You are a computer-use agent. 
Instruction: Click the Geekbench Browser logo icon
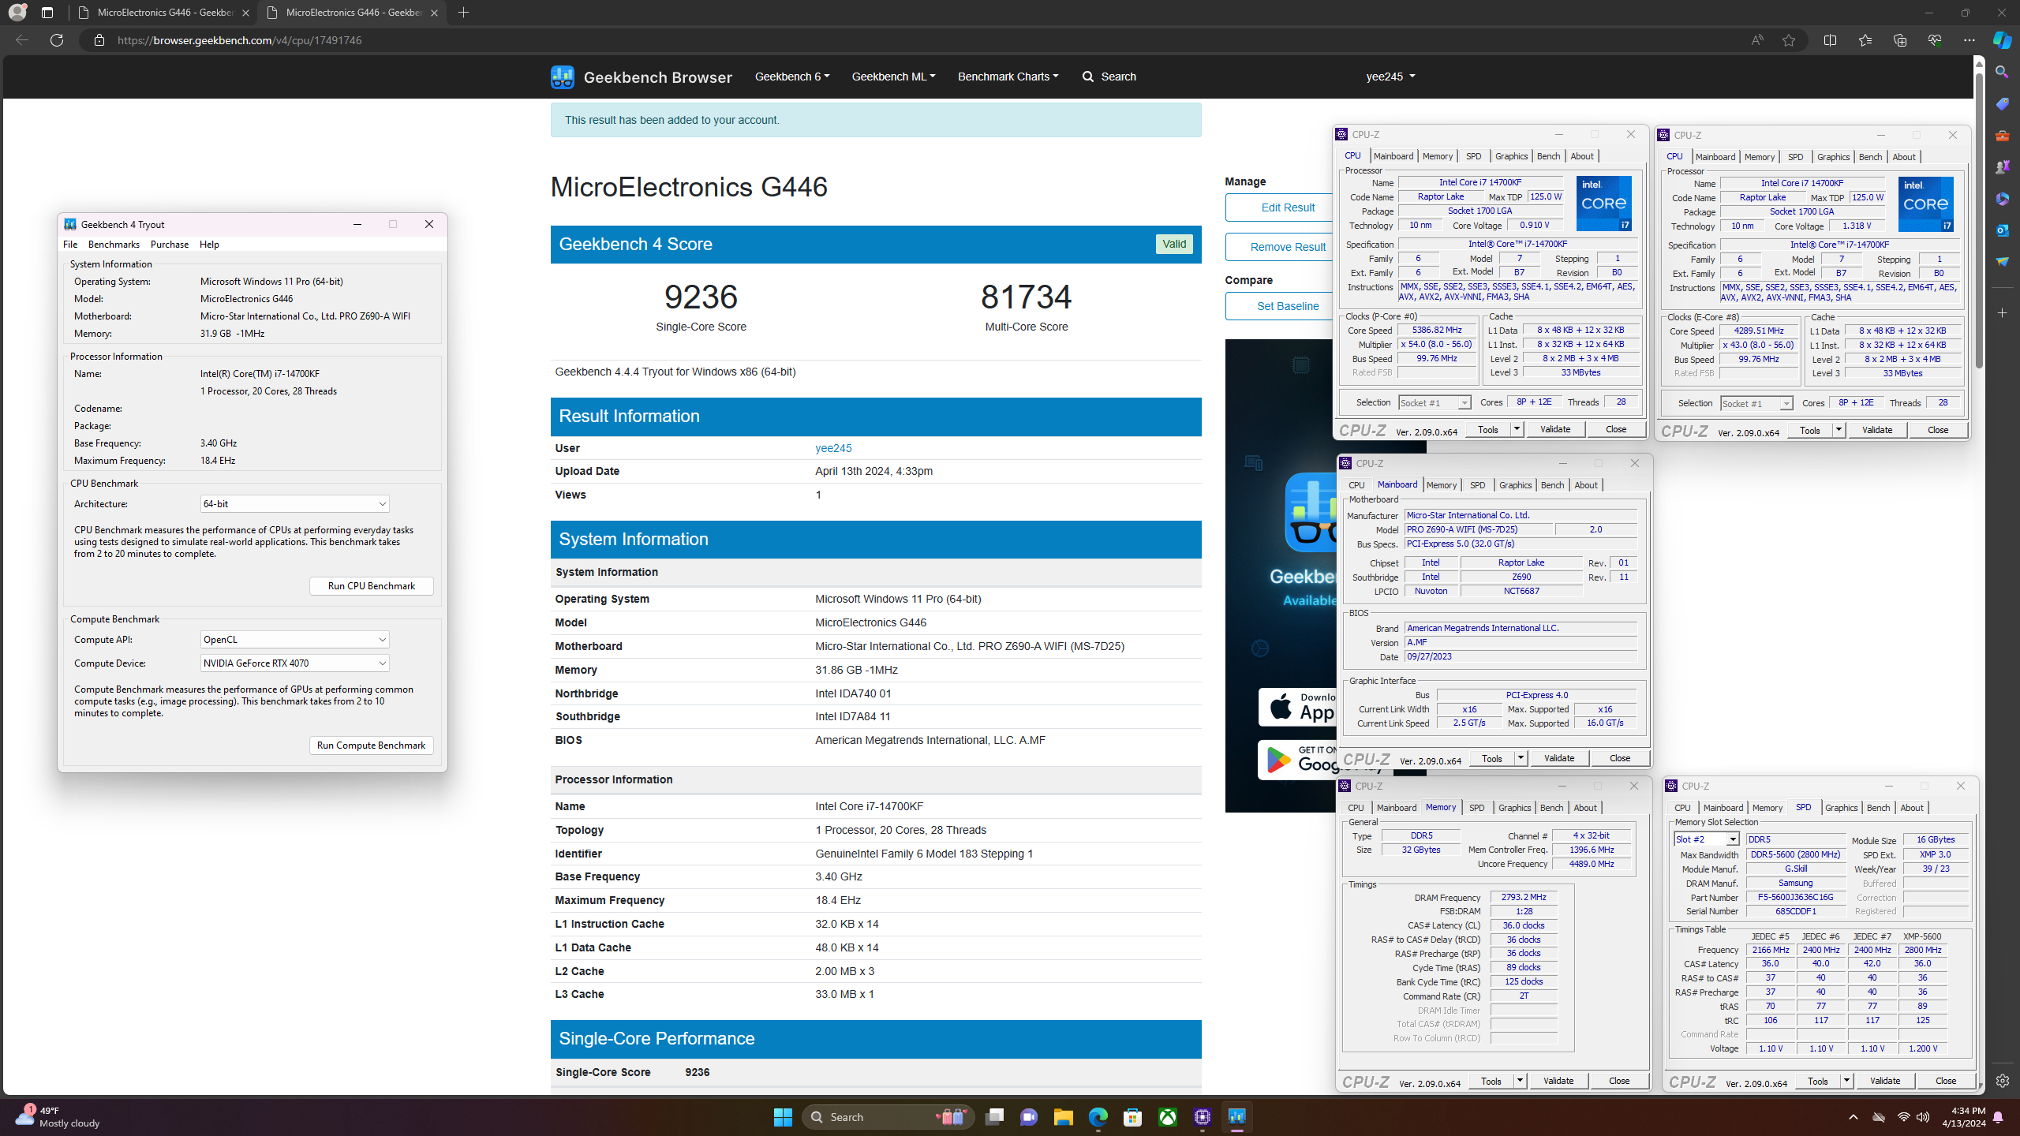coord(562,77)
